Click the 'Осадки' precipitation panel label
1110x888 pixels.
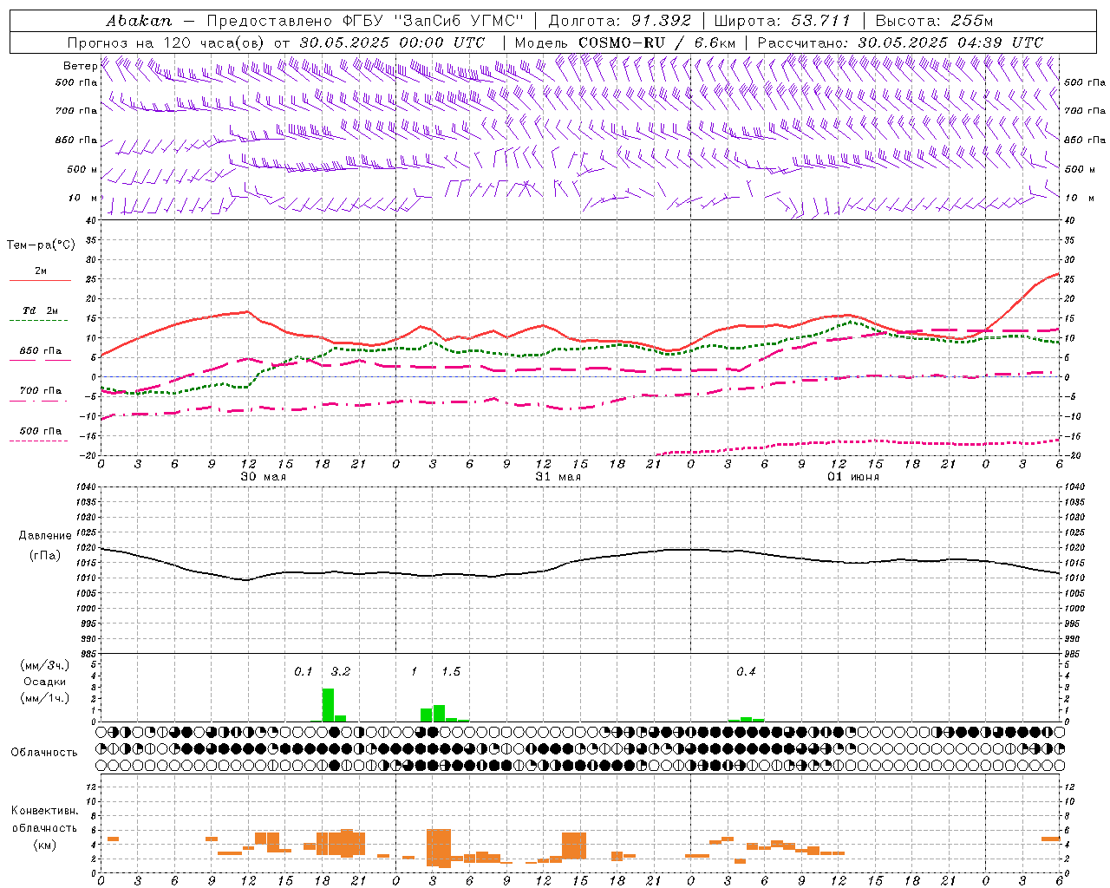pos(44,682)
